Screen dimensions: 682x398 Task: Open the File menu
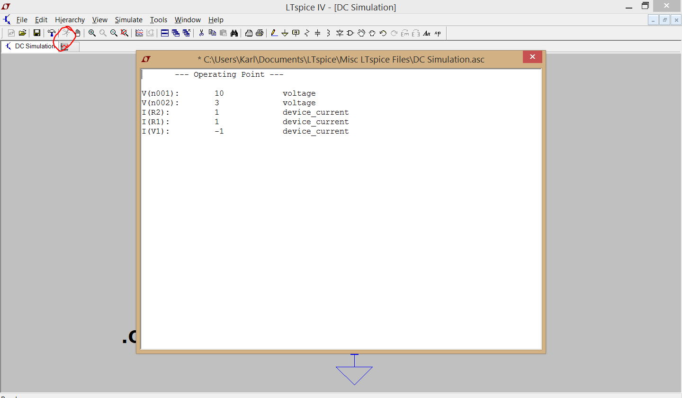click(22, 20)
